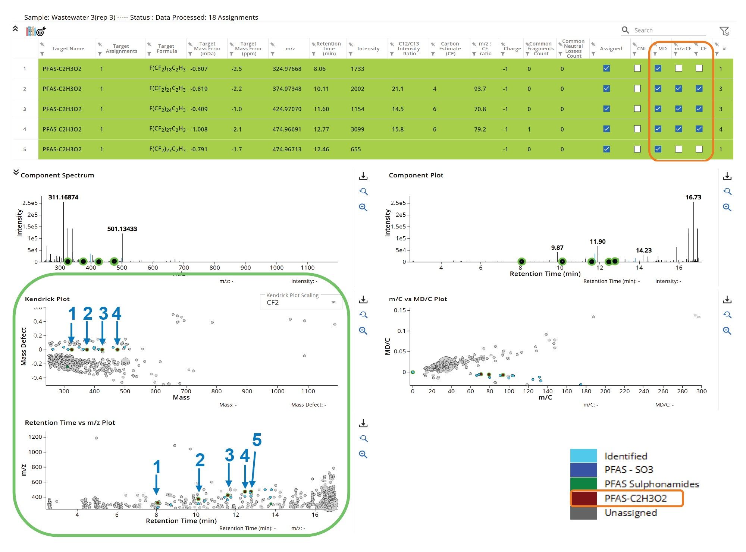Image resolution: width=746 pixels, height=552 pixels.
Task: Collapse the table with the double-chevron up icon
Action: pyautogui.click(x=15, y=29)
